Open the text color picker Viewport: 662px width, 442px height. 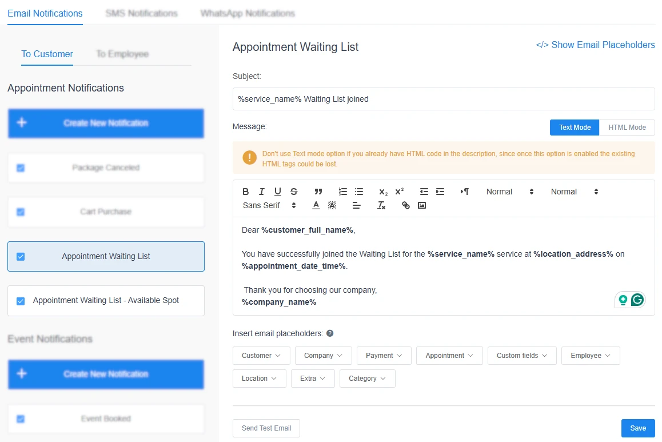pyautogui.click(x=316, y=205)
